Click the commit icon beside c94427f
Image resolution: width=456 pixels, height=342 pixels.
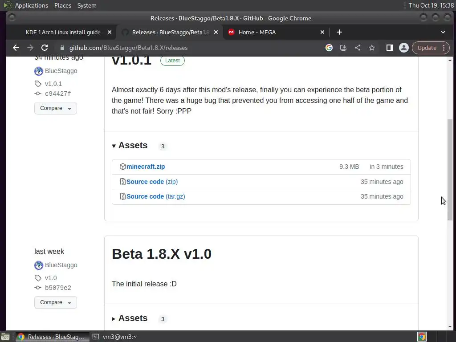click(38, 94)
